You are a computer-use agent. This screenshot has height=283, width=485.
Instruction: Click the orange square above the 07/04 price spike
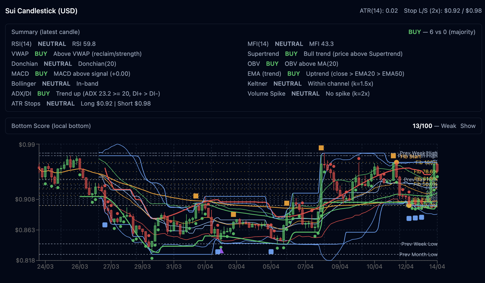pyautogui.click(x=321, y=148)
